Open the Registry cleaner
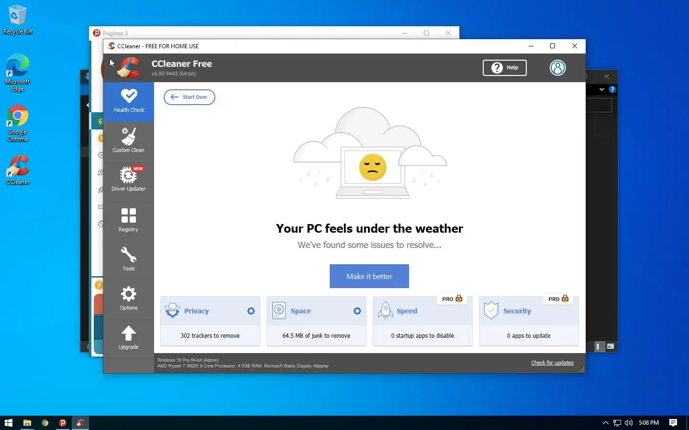689x430 pixels. point(129,220)
